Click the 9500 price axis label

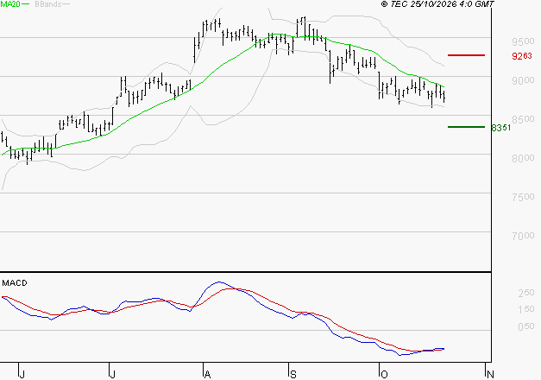click(523, 41)
